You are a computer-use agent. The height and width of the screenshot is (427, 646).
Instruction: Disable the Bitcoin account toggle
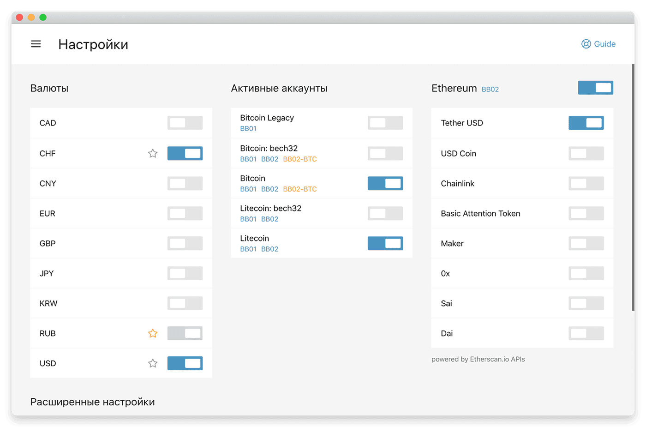pyautogui.click(x=385, y=183)
